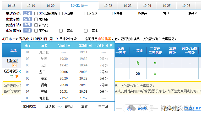
Task: Switch to the 10-22 date tab
Action: pos(108,6)
